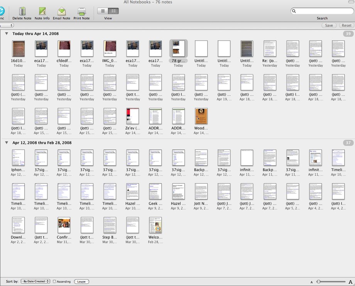Click the Sync icon in toolbar

(x=2, y=11)
